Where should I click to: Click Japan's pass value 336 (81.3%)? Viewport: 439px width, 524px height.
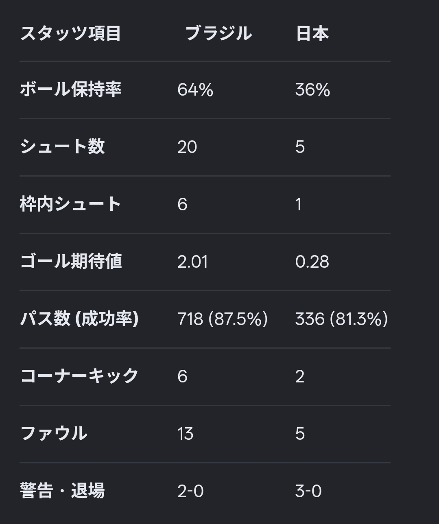tap(341, 319)
